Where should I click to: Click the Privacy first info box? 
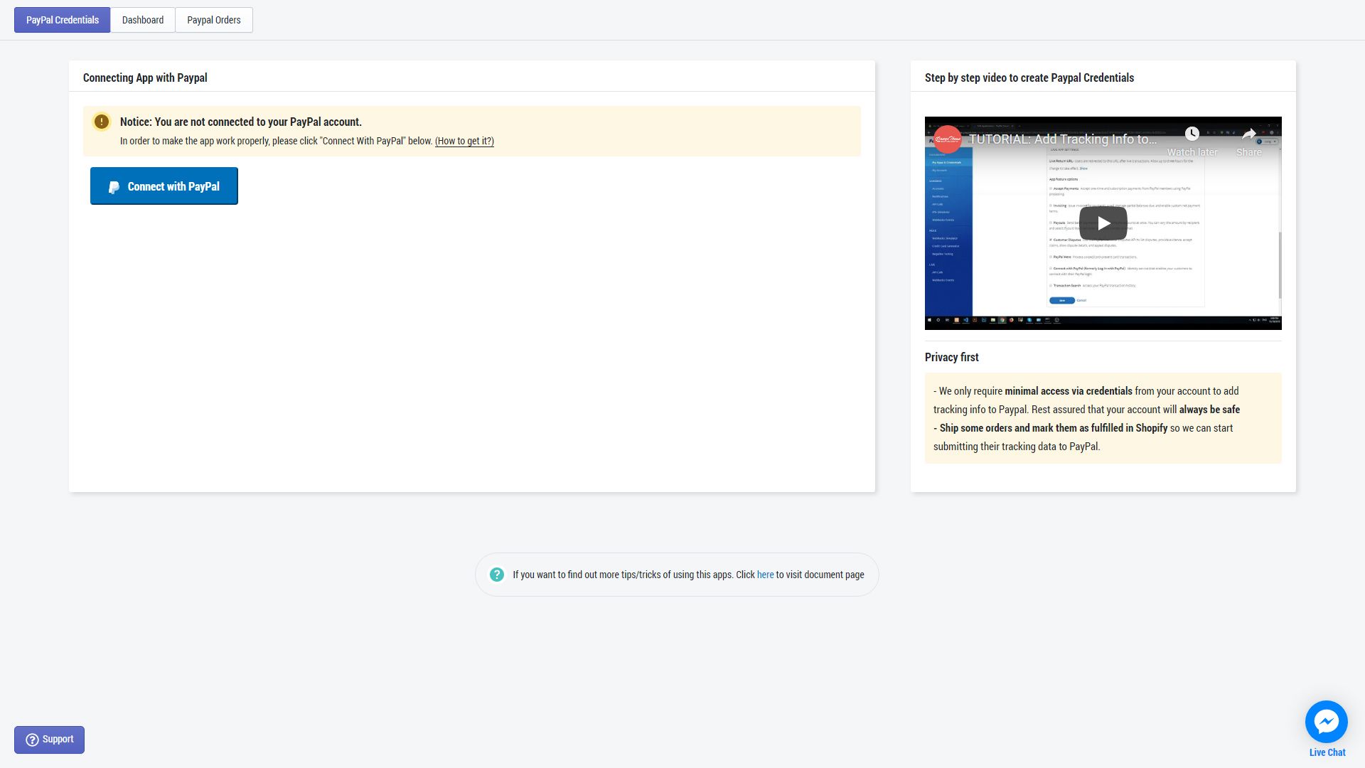(1103, 418)
